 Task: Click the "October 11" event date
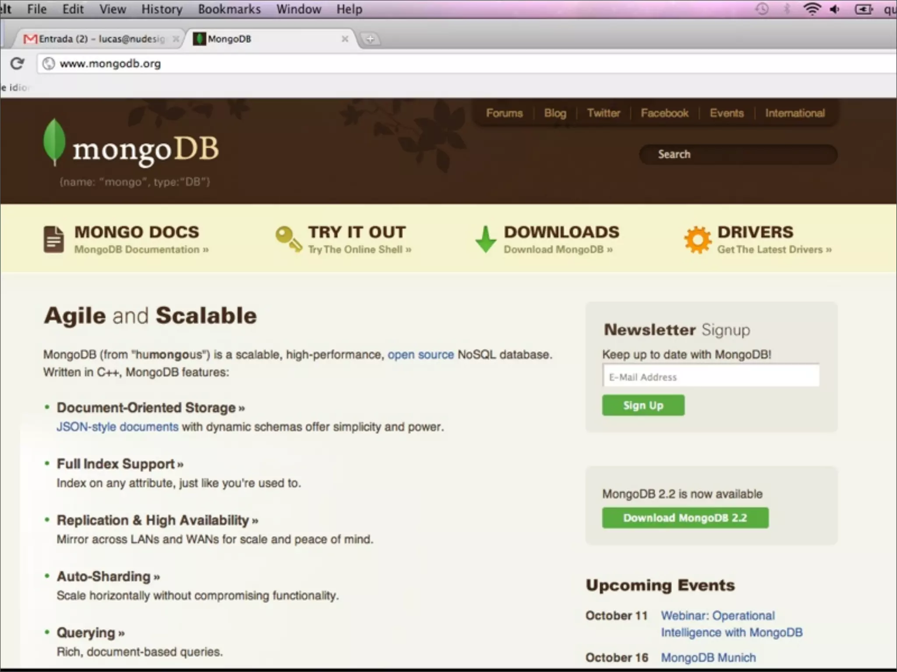click(x=616, y=616)
